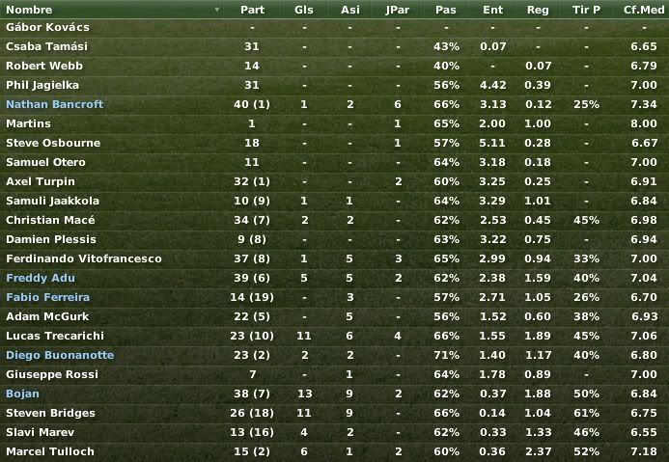Click the Ent column header
669x462 pixels.
click(x=492, y=10)
